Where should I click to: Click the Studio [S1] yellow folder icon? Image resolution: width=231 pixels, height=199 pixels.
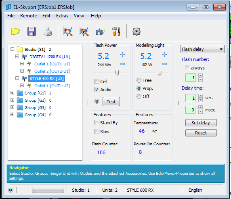[x=20, y=49]
